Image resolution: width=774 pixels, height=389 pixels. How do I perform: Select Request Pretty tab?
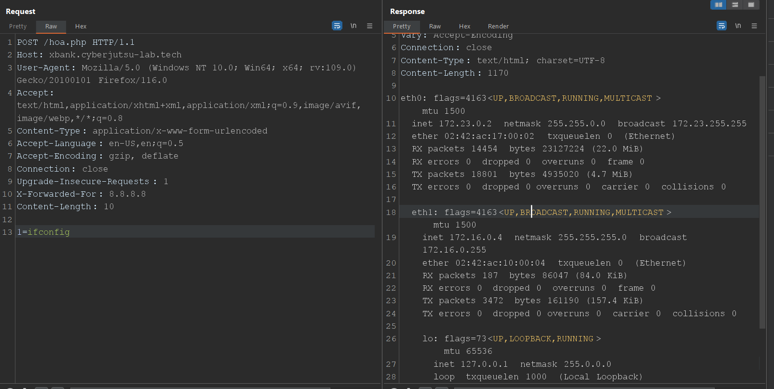[x=18, y=27]
